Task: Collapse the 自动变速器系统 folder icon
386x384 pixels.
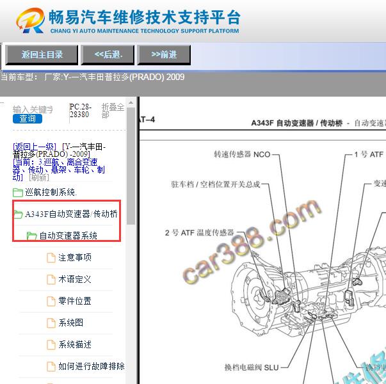Action: click(x=31, y=236)
